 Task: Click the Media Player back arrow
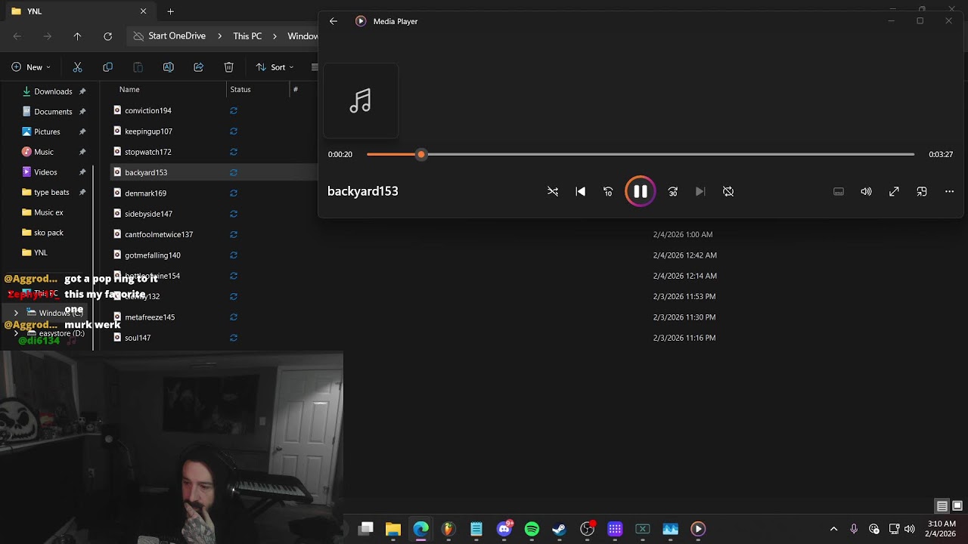click(334, 21)
